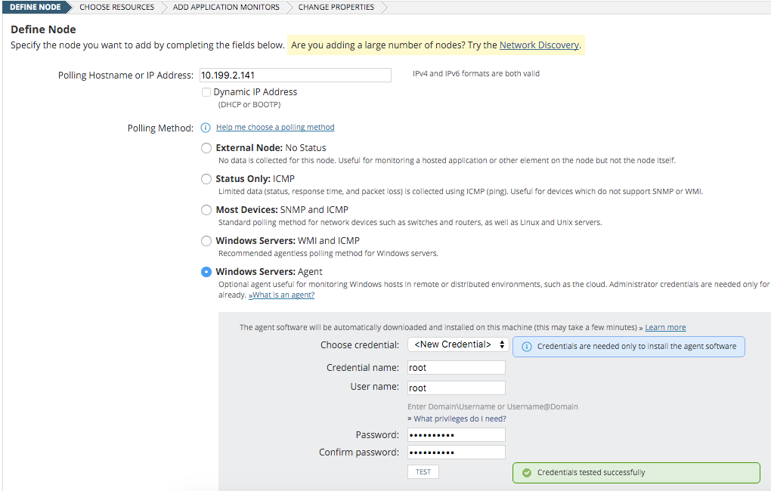Select the Windows Servers: Agent radio button
Viewport: 771px width, 491px height.
(x=206, y=272)
